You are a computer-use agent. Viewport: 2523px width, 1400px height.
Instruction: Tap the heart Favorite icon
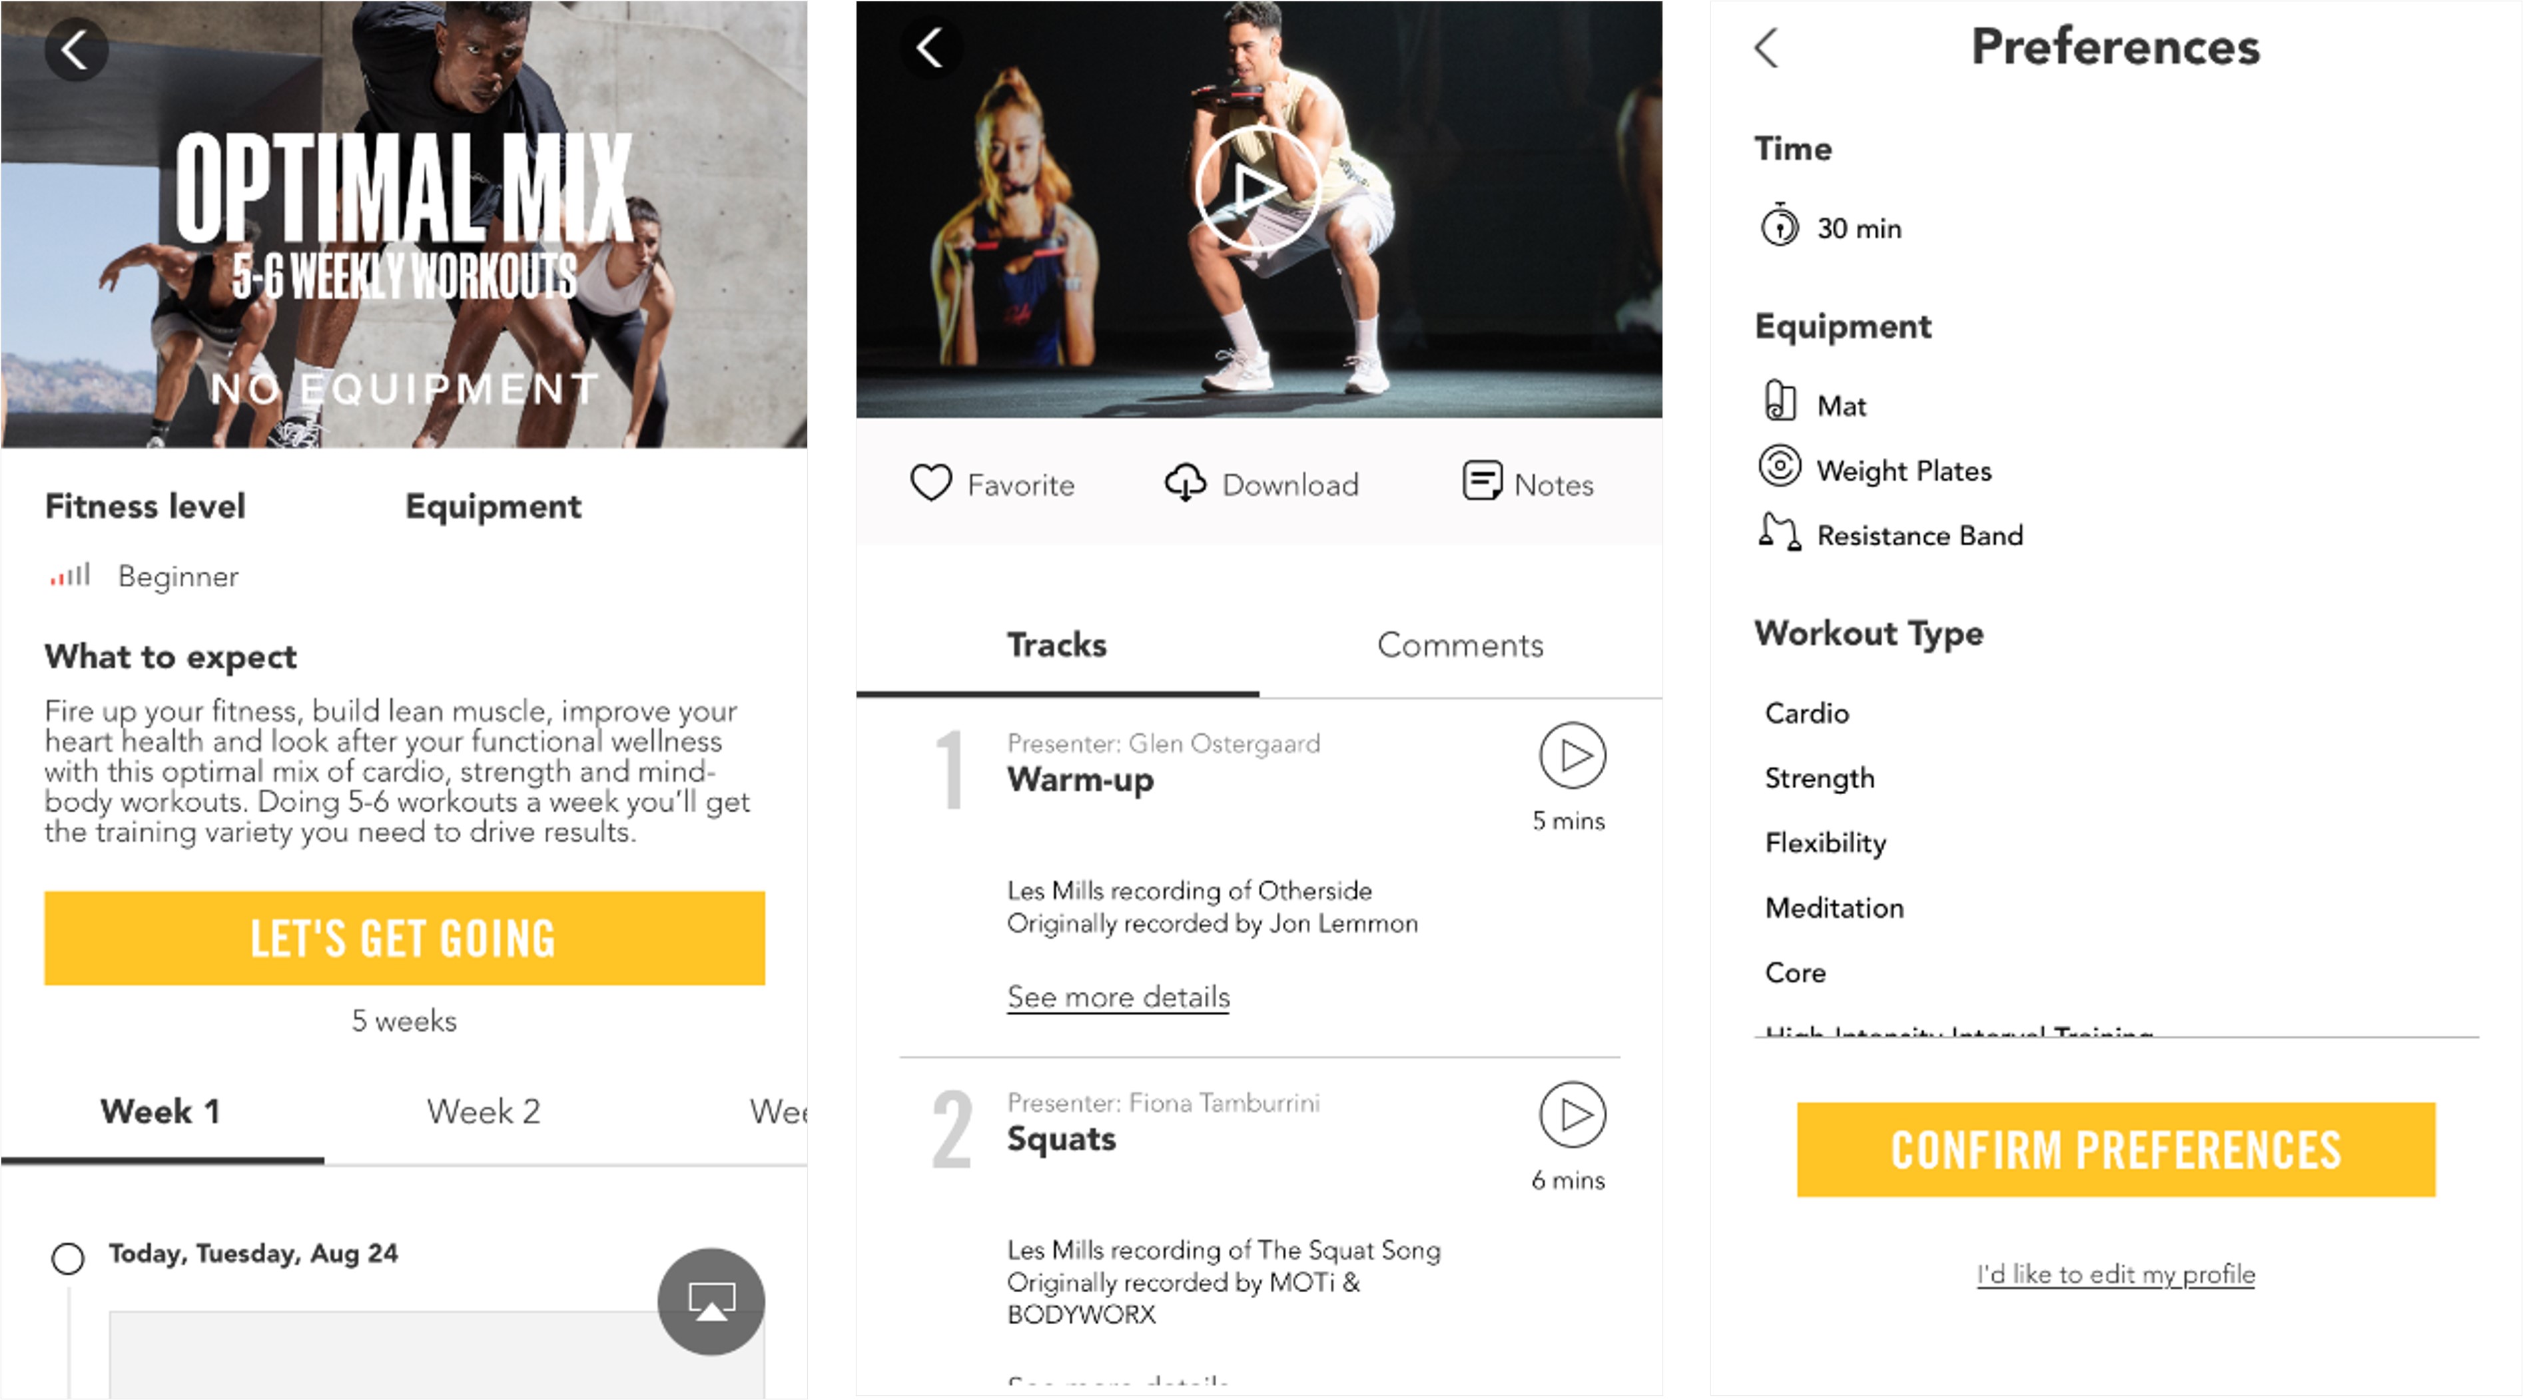point(930,483)
